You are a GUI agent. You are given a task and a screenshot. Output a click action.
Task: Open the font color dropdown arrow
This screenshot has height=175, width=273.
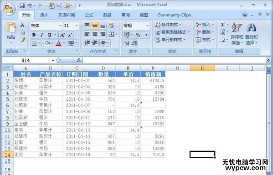pyautogui.click(x=64, y=43)
